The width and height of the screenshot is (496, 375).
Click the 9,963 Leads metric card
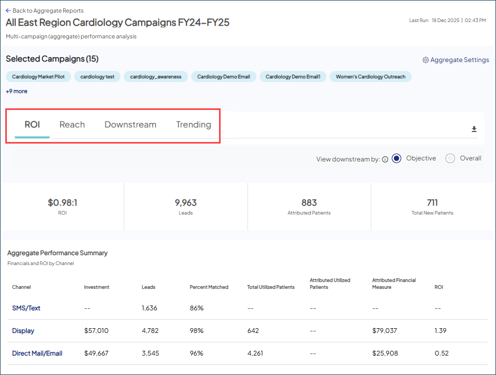(x=186, y=205)
